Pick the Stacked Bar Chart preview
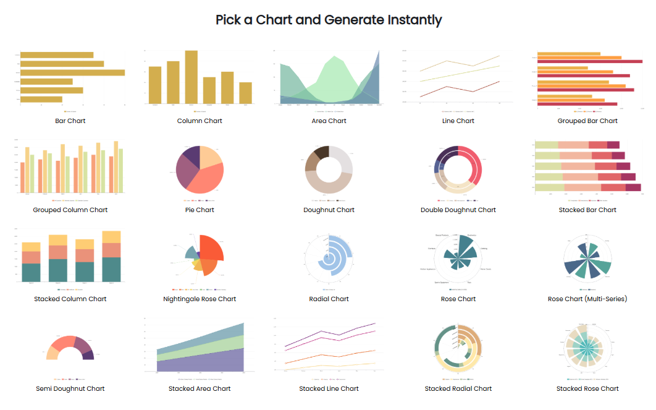The width and height of the screenshot is (656, 410). tap(587, 167)
